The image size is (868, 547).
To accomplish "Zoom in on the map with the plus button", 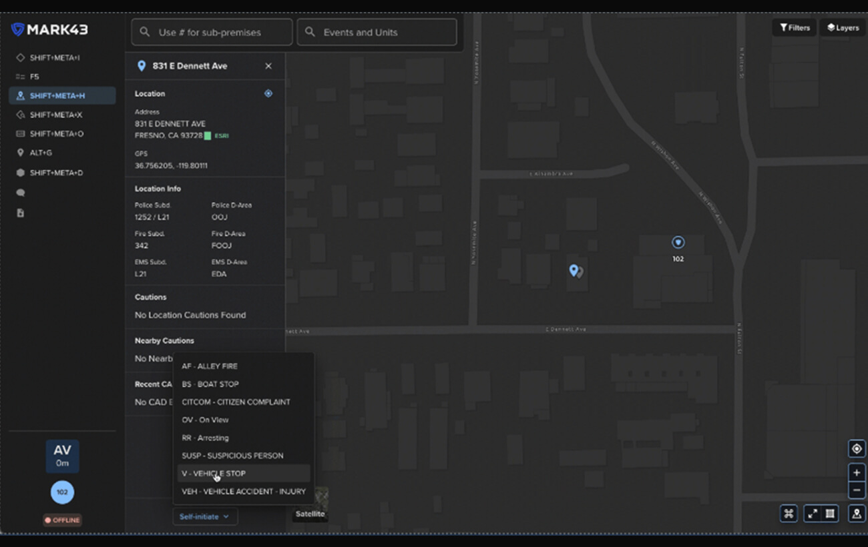I will [x=857, y=473].
